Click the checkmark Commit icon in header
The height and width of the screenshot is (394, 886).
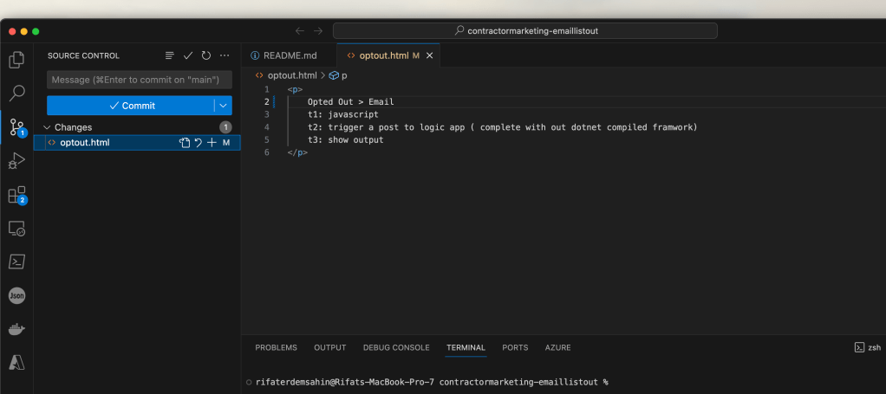[x=188, y=55]
